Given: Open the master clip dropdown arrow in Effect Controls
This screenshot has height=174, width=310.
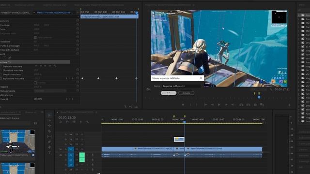Looking at the screenshot, I should (34, 13).
